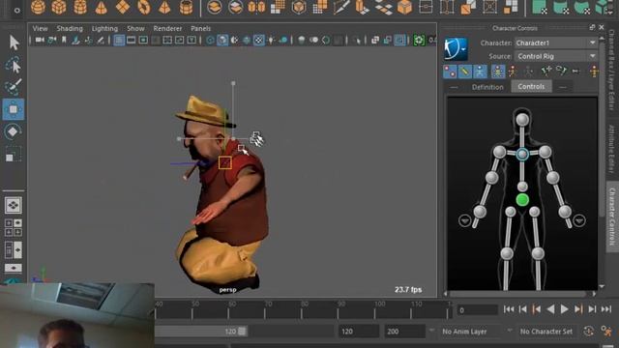
Task: Toggle the film gate overlay
Action: pos(132,40)
